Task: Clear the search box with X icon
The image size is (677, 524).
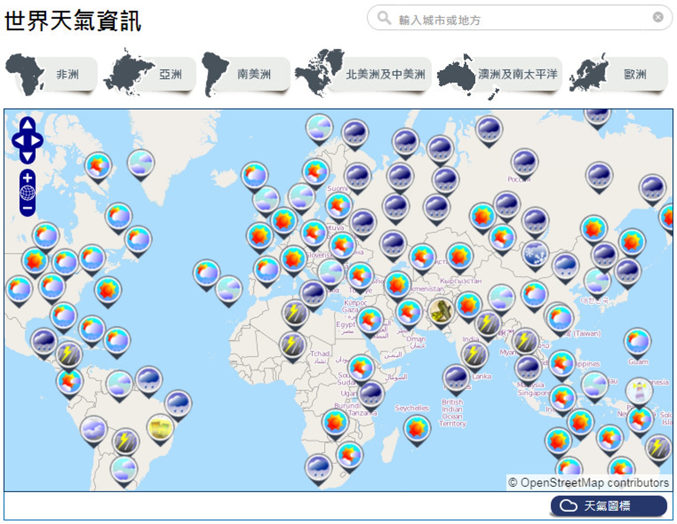Action: (658, 17)
